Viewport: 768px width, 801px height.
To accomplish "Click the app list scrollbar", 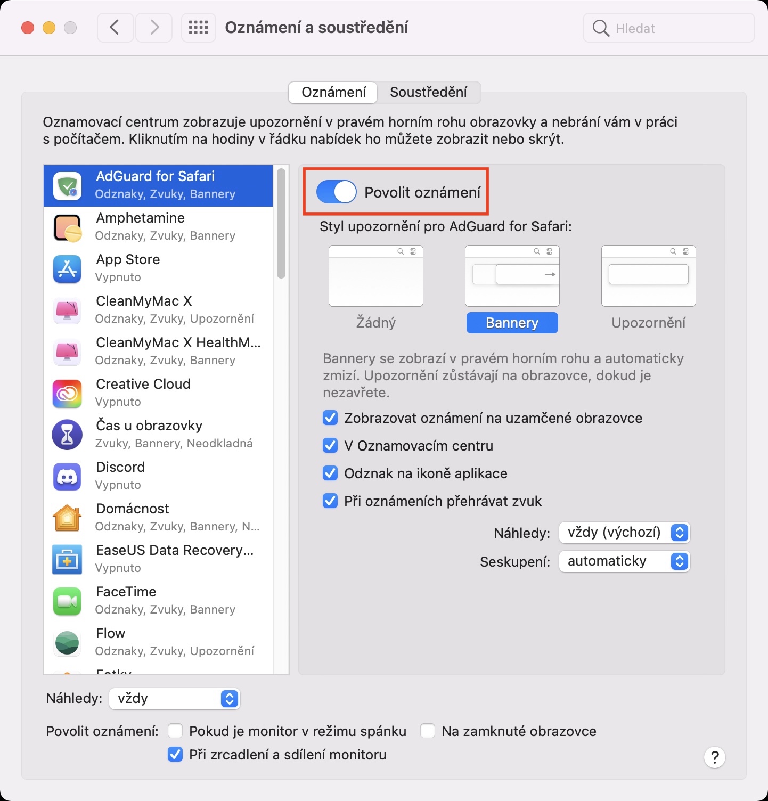I will click(281, 223).
